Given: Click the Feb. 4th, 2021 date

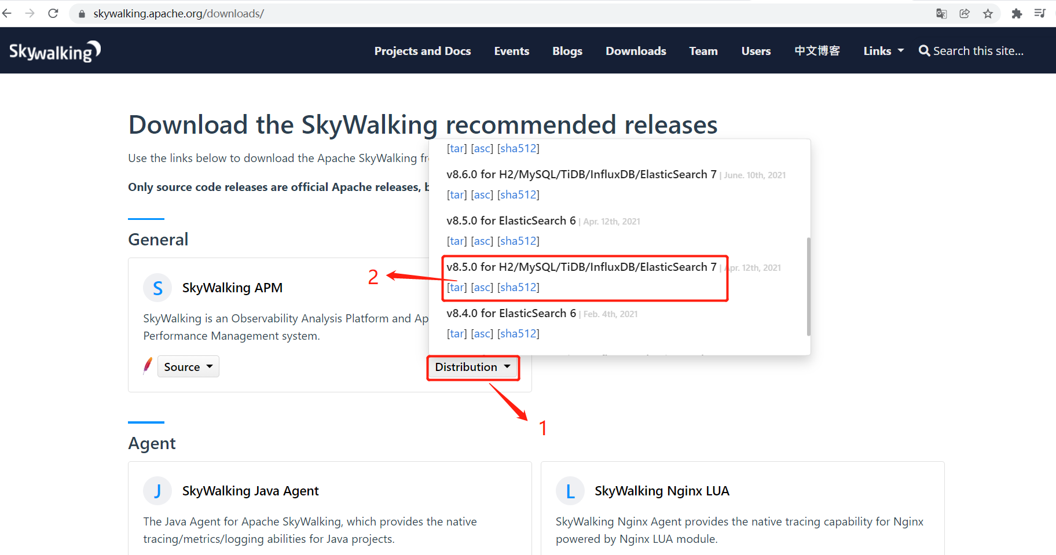Looking at the screenshot, I should [x=610, y=314].
